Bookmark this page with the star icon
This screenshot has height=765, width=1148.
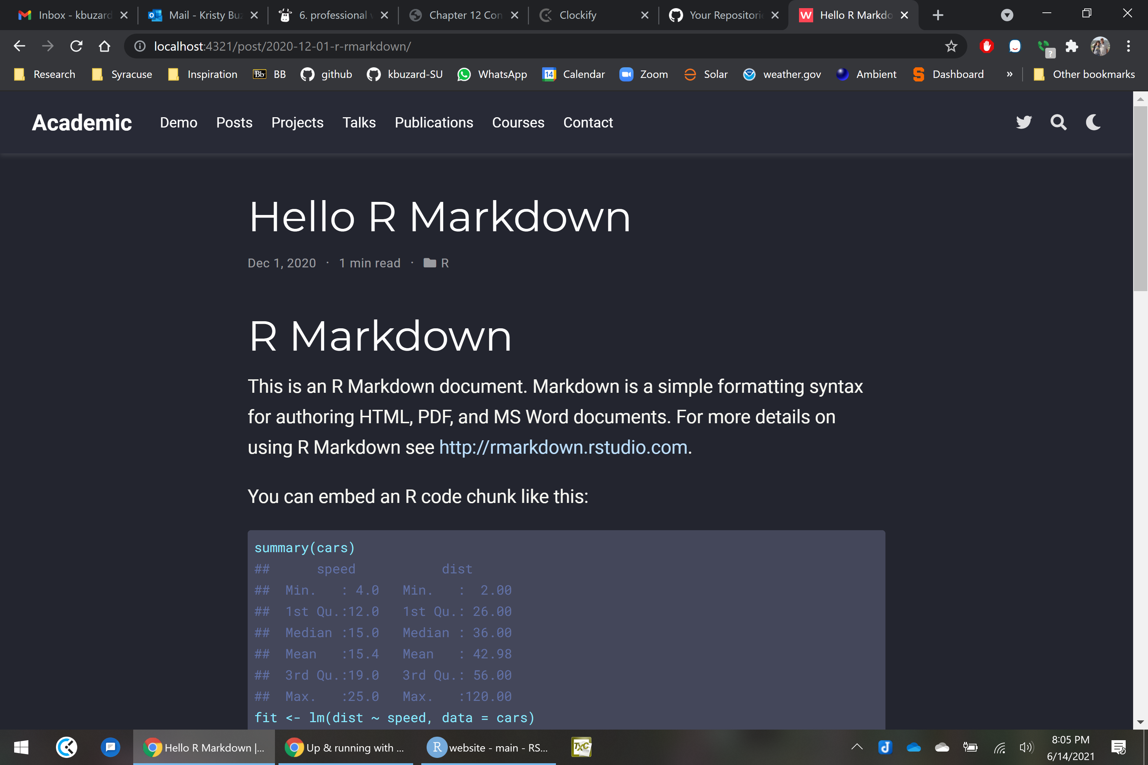(951, 46)
